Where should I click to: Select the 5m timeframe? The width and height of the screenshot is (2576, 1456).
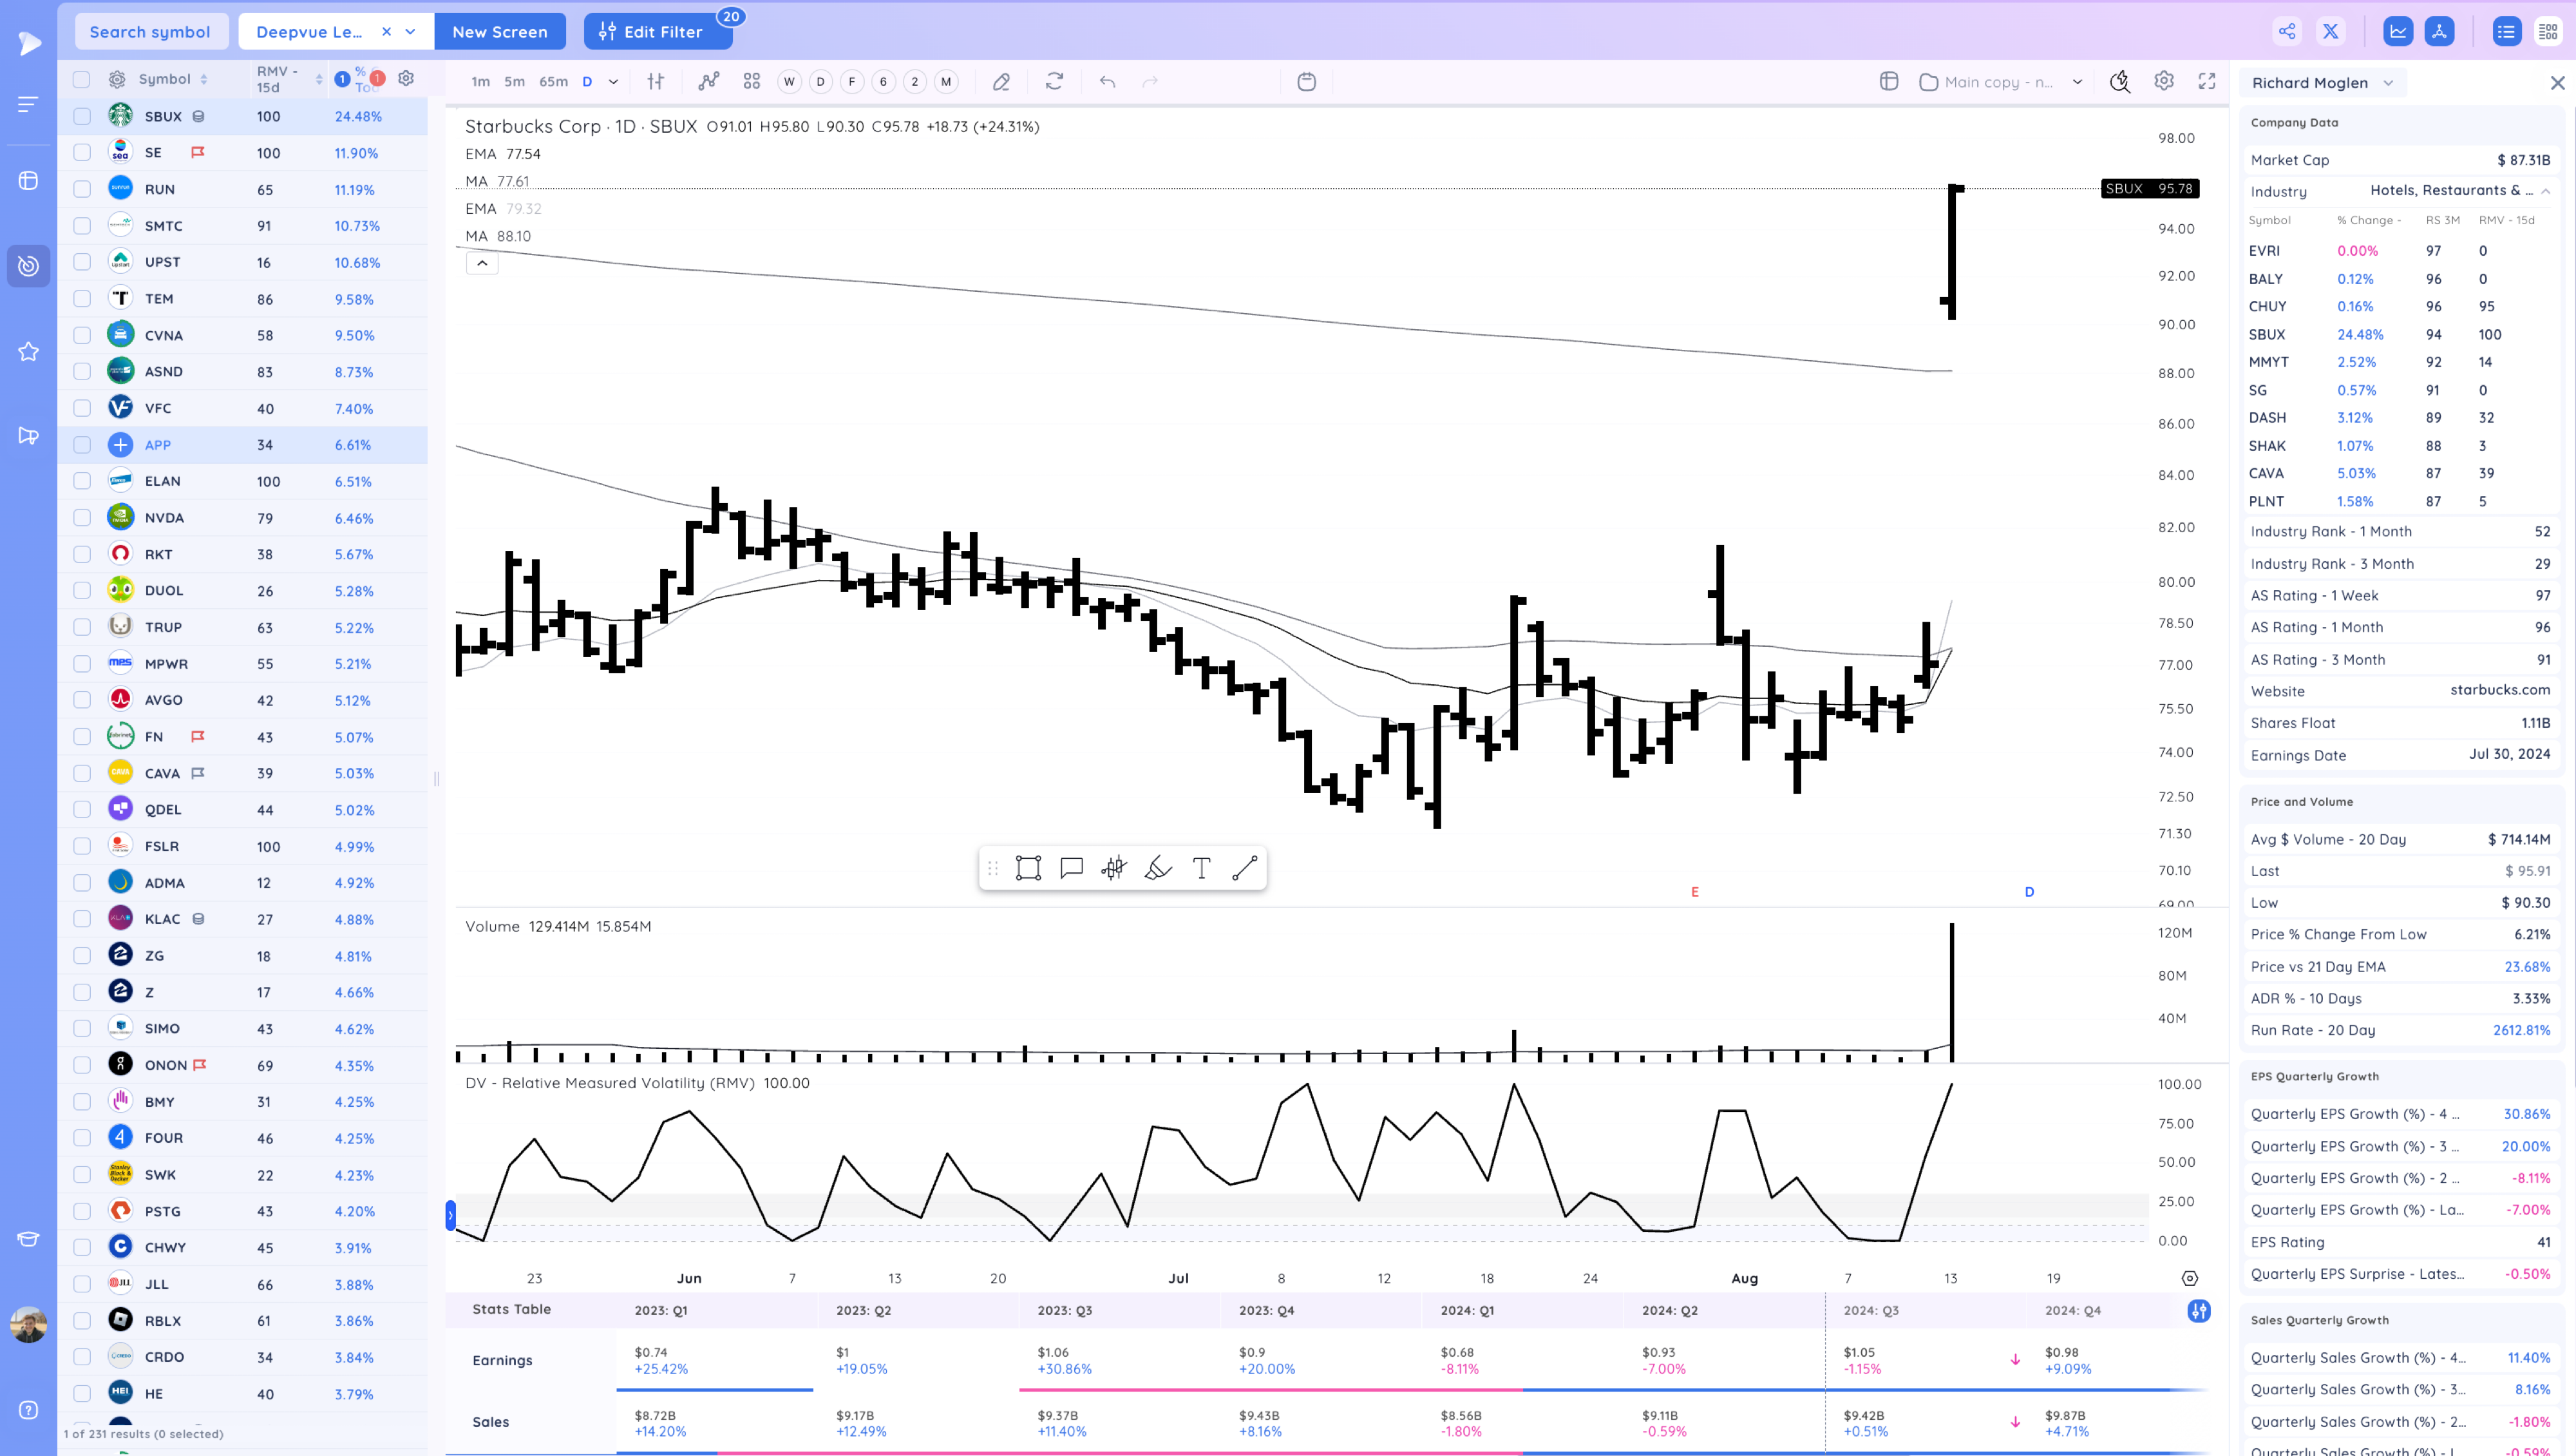514,82
